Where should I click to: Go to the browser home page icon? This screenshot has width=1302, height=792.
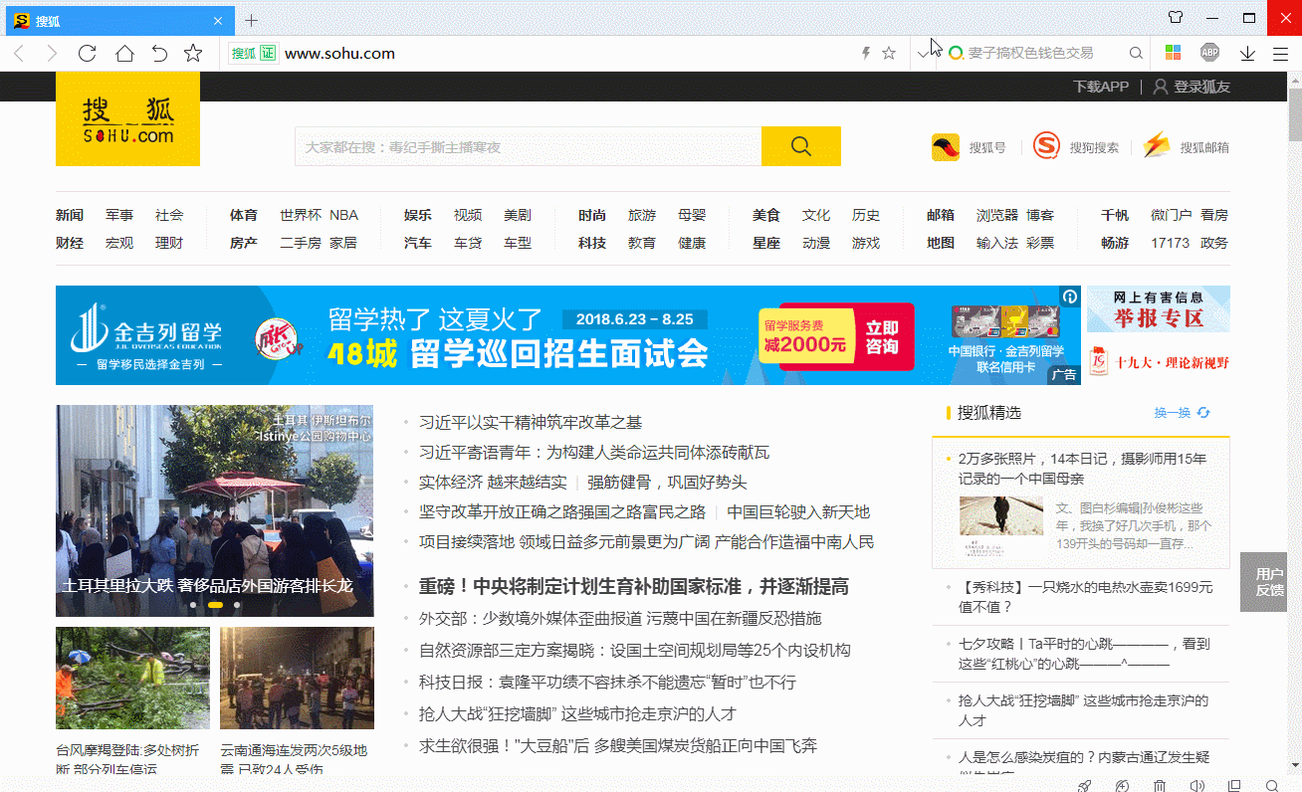click(x=124, y=54)
